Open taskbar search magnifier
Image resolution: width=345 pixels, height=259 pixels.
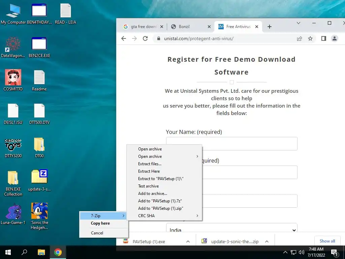24,252
